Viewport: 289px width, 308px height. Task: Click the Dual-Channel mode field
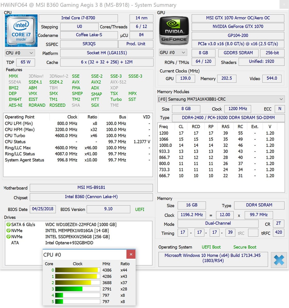tap(218, 224)
